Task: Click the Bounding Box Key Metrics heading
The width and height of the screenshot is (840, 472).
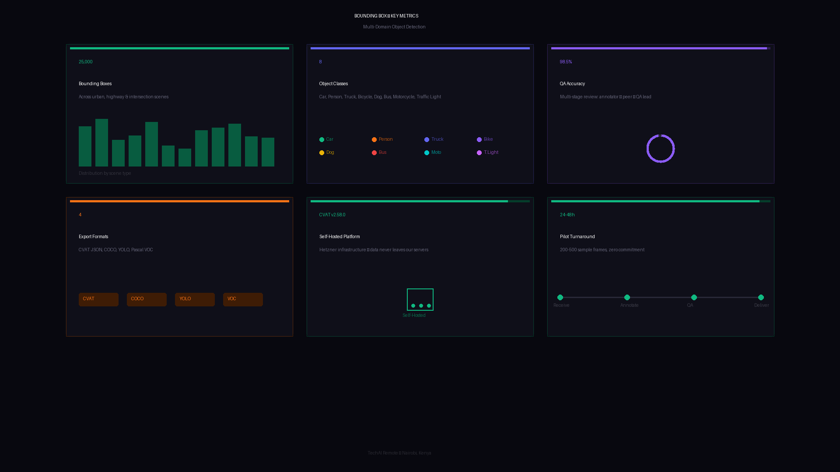Action: pyautogui.click(x=386, y=16)
